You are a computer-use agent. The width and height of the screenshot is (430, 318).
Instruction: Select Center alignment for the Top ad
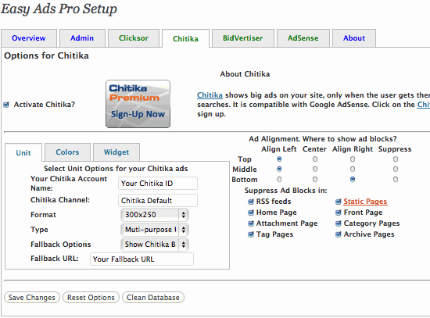315,159
